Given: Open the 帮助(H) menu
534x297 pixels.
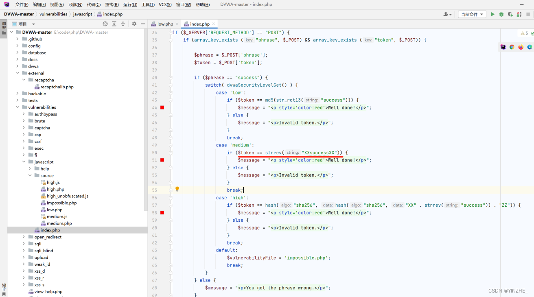Looking at the screenshot, I should point(202,4).
